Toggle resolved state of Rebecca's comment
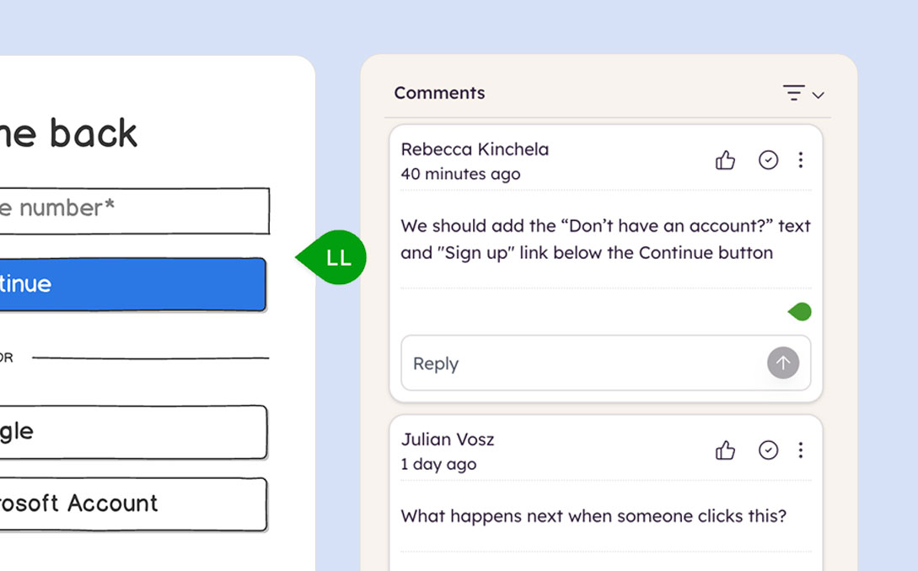 coord(768,159)
